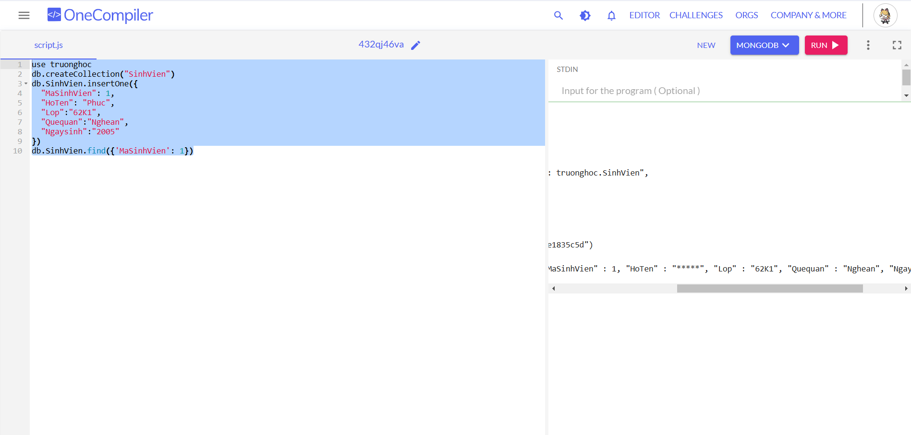911x435 pixels.
Task: Open the MONGODB language dropdown
Action: pos(764,45)
